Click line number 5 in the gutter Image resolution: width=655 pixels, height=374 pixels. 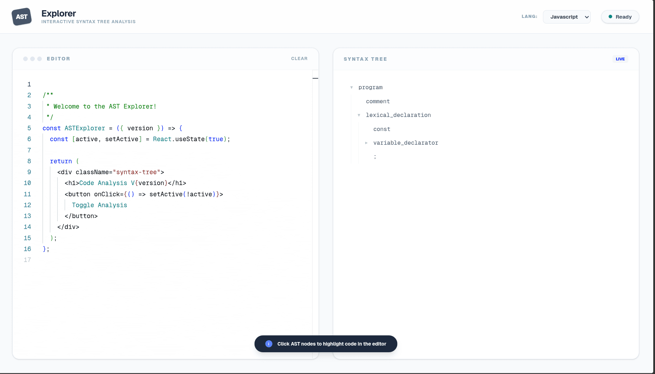pyautogui.click(x=29, y=128)
